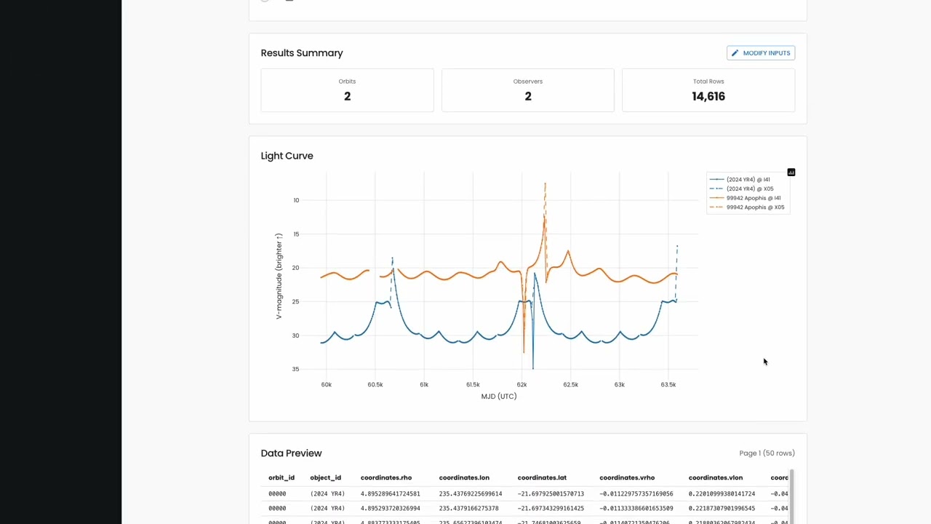Click the MJD (UTC) axis title
The image size is (931, 524).
click(499, 396)
